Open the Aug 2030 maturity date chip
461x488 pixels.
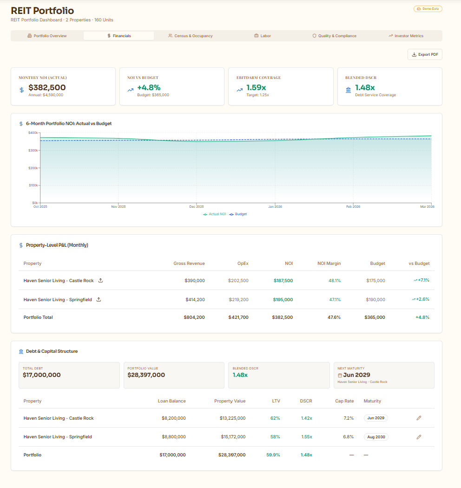coord(376,436)
